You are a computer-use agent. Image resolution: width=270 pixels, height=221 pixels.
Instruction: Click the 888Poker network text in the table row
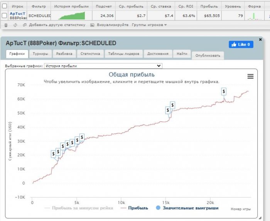coord(18,18)
